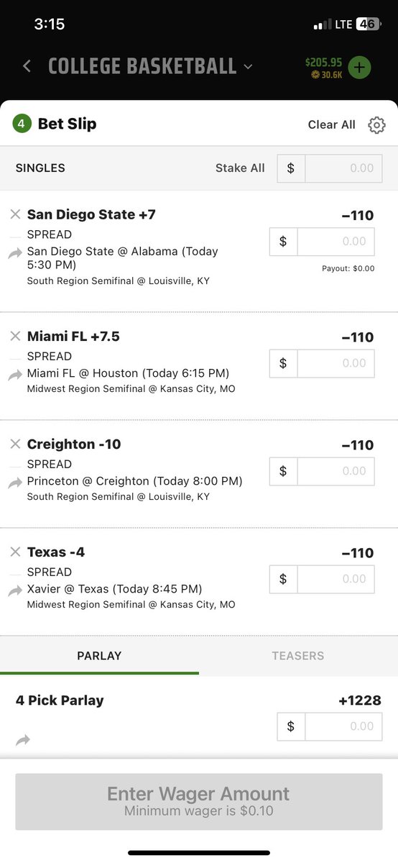This screenshot has width=398, height=863.
Task: Open the bet slip settings gear
Action: tap(376, 125)
